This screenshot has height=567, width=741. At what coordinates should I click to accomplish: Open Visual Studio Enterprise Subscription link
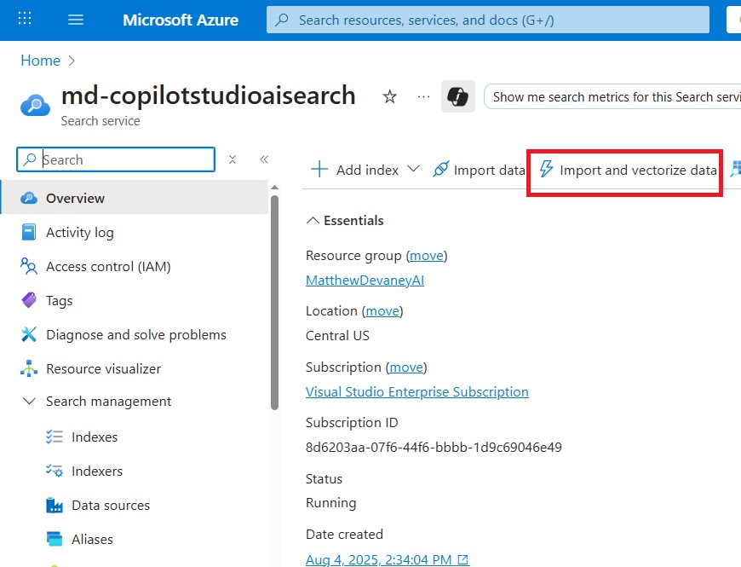click(416, 391)
